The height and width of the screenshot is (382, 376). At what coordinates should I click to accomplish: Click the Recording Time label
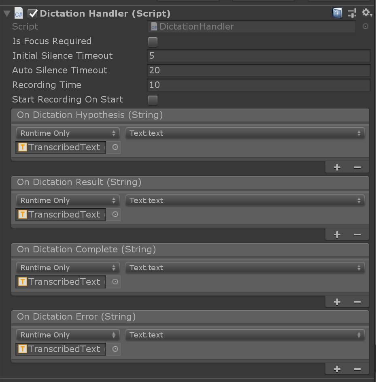(47, 85)
